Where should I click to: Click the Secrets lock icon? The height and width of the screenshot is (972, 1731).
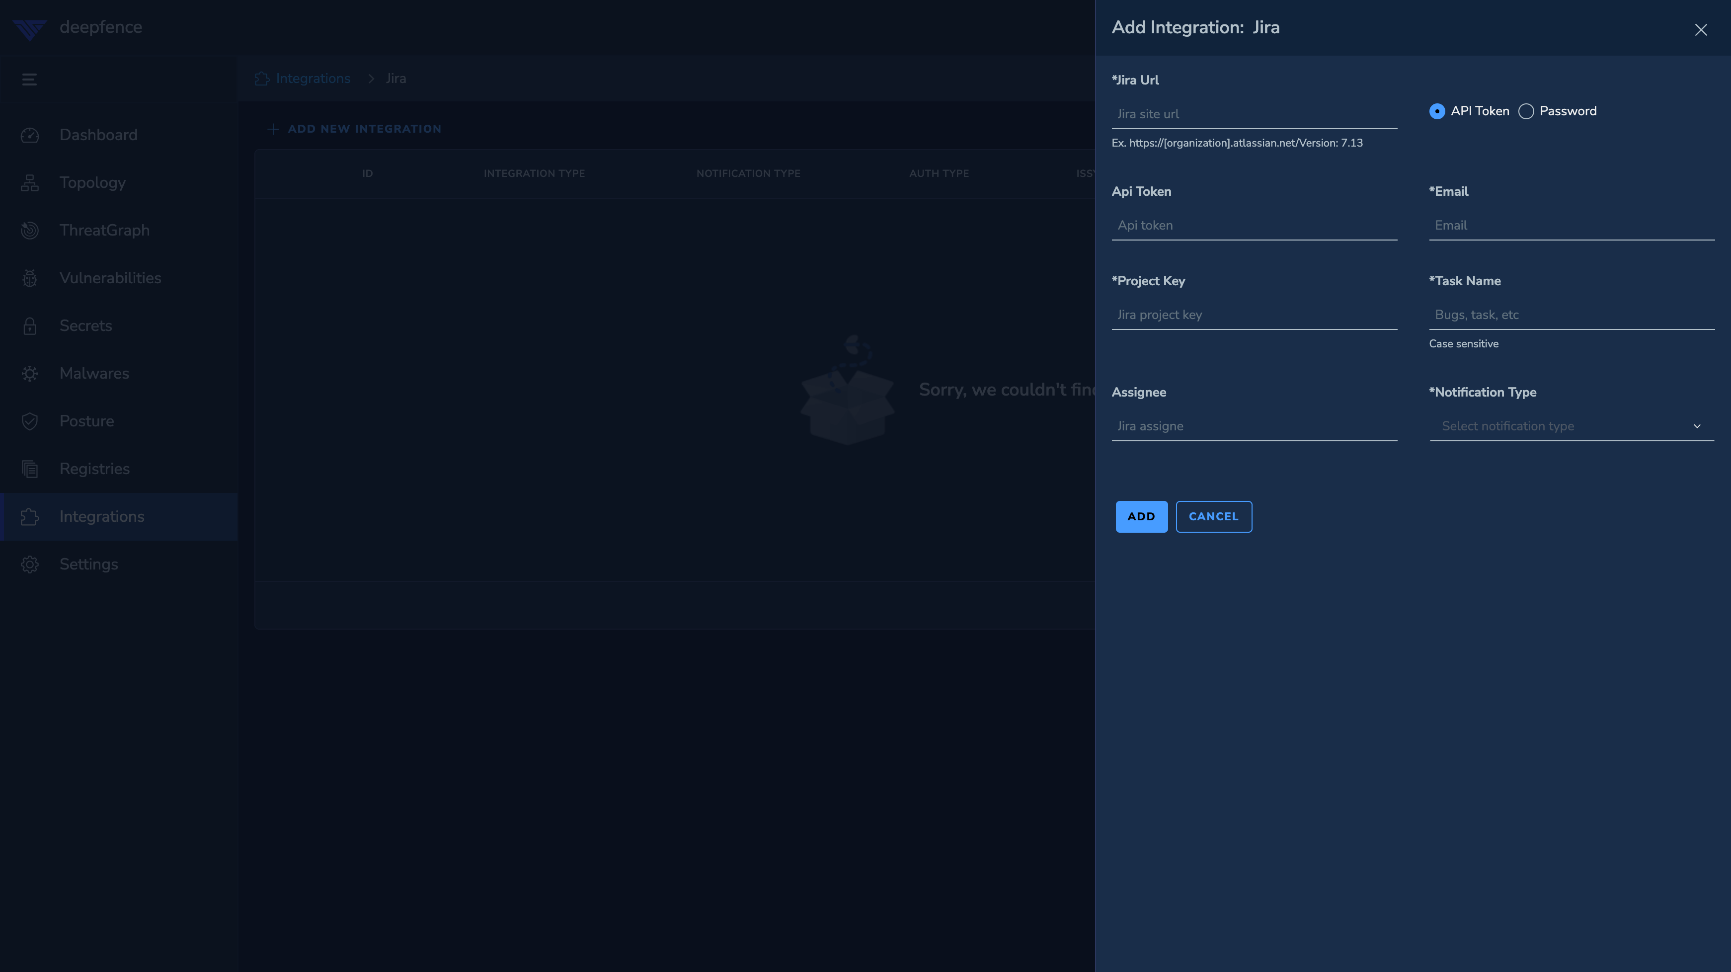point(30,326)
